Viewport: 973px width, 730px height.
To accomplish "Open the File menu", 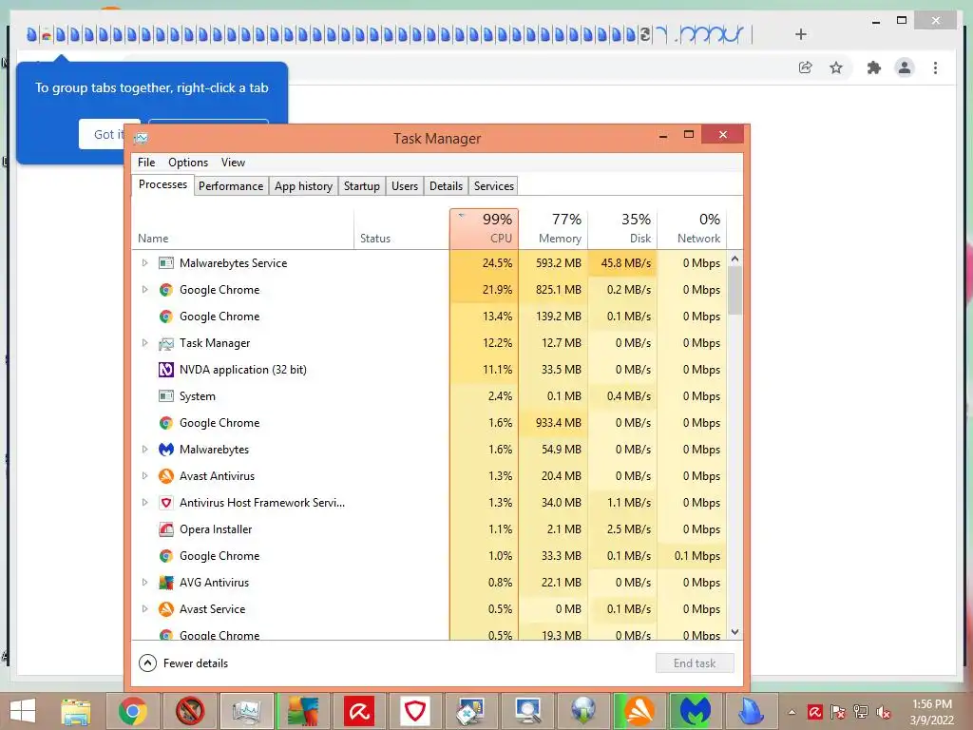I will click(x=146, y=163).
